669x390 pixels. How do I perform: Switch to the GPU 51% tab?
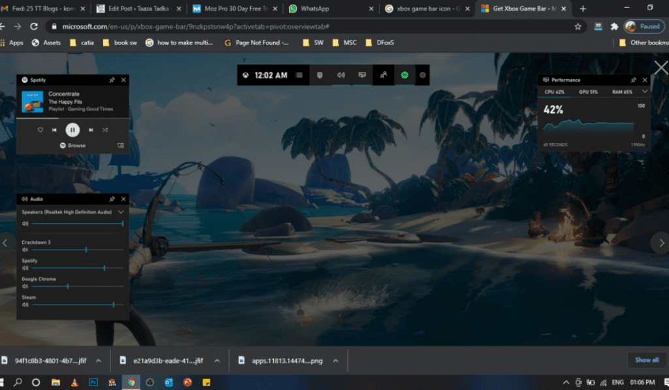tap(588, 92)
